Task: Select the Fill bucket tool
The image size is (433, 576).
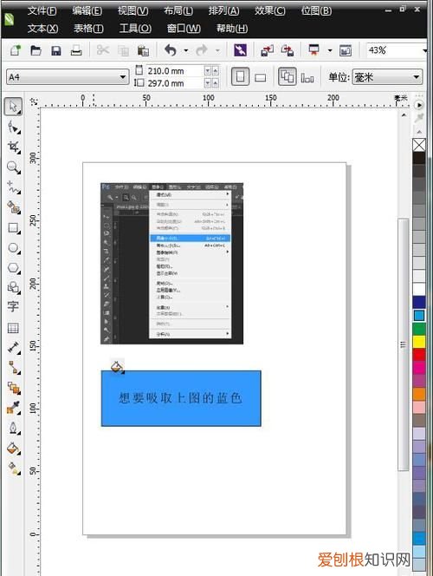Action: click(x=14, y=448)
